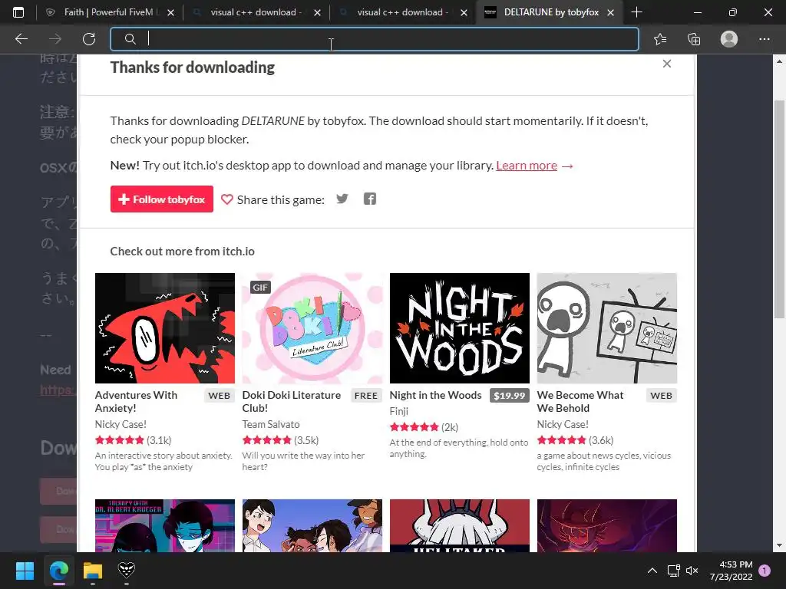Open File Explorer from the taskbar
Image resolution: width=786 pixels, height=589 pixels.
coord(93,571)
